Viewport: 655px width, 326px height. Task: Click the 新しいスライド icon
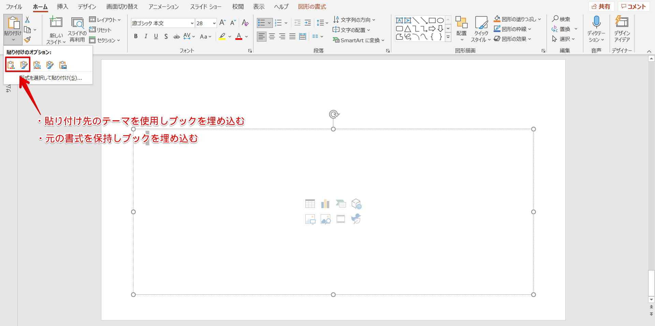56,22
